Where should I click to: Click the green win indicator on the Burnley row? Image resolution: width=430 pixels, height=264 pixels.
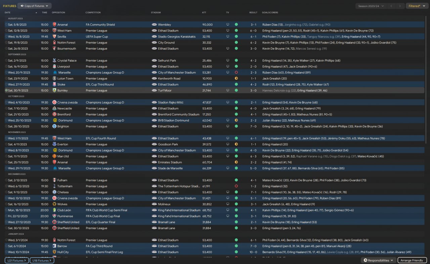(x=236, y=90)
